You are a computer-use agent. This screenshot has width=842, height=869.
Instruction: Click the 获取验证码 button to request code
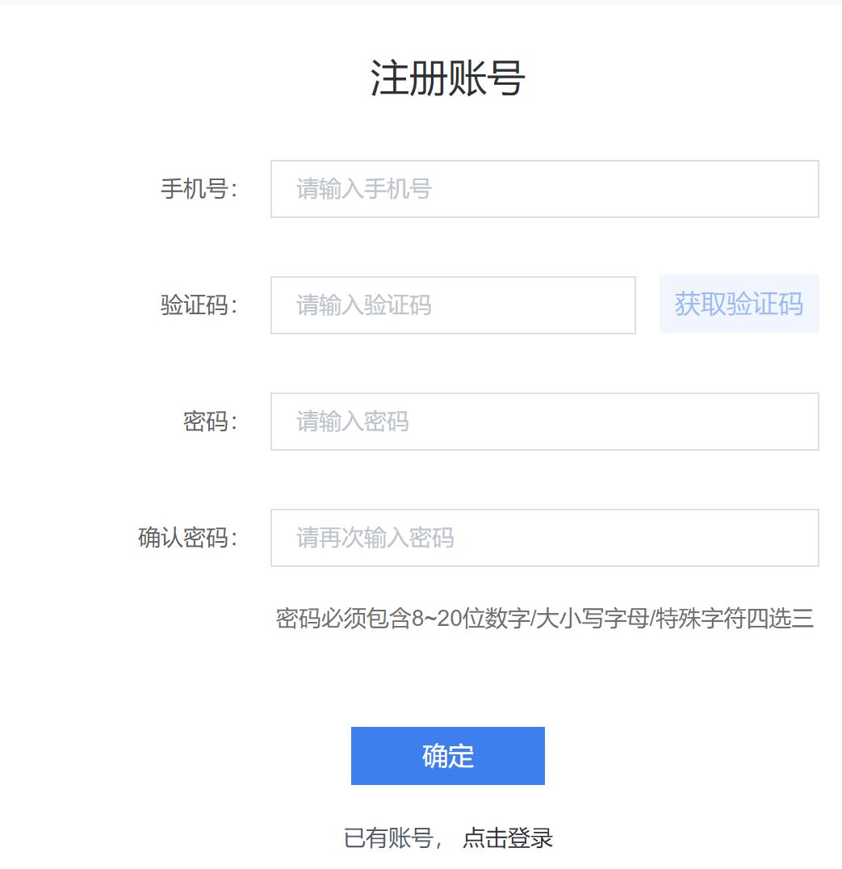[739, 304]
